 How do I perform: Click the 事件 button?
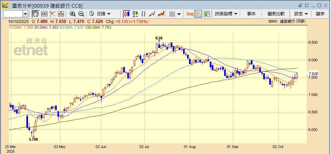coord(251,14)
